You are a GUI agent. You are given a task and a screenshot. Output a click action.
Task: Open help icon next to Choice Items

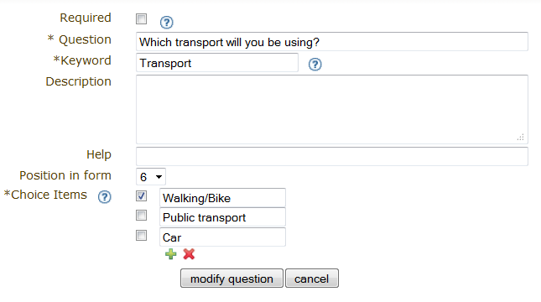pyautogui.click(x=104, y=197)
